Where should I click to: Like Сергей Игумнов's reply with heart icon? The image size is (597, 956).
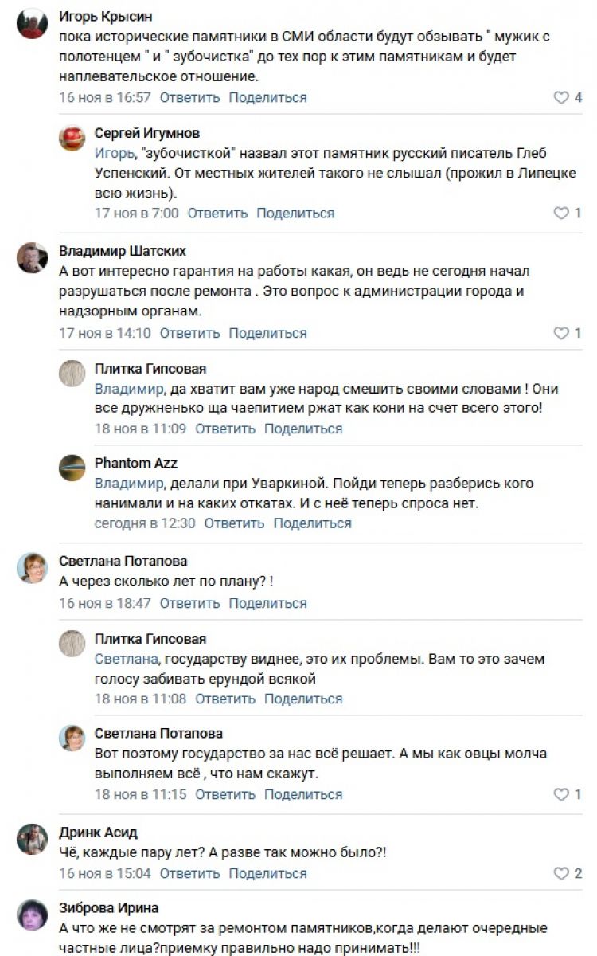pos(561,214)
